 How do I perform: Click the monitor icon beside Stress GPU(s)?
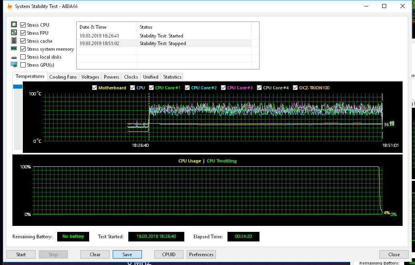pyautogui.click(x=14, y=65)
